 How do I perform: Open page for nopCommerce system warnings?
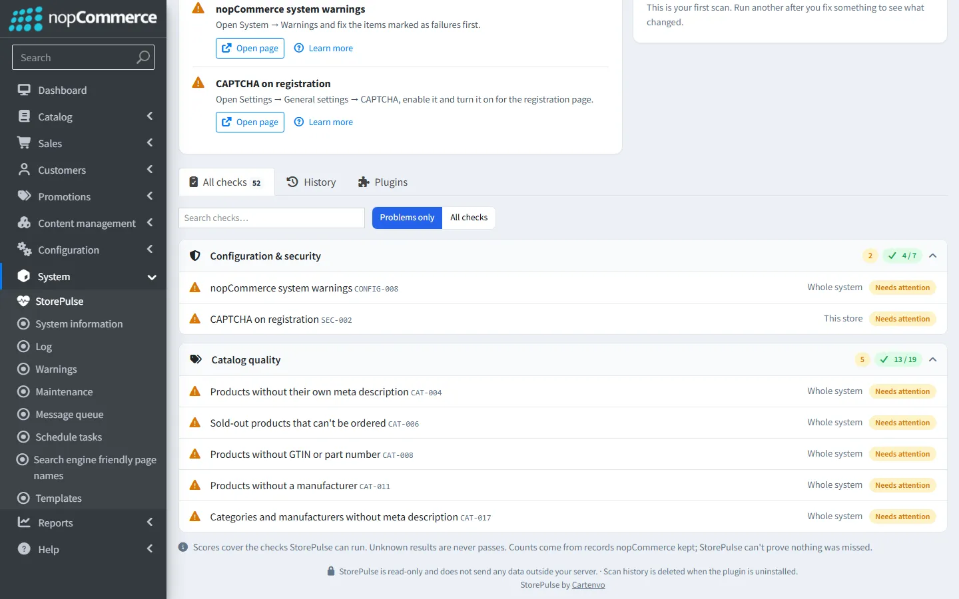point(250,48)
